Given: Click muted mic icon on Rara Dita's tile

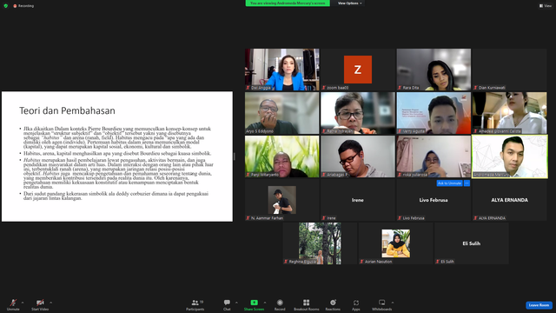Looking at the screenshot, I should pos(400,87).
